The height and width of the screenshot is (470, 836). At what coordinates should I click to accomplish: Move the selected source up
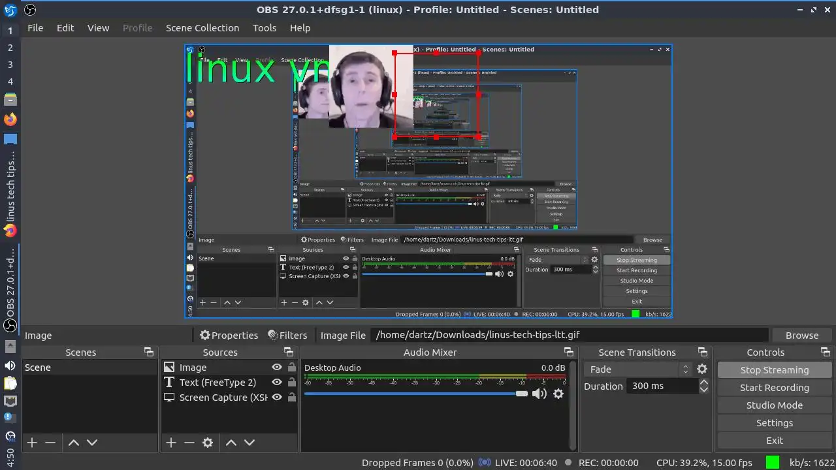point(231,443)
